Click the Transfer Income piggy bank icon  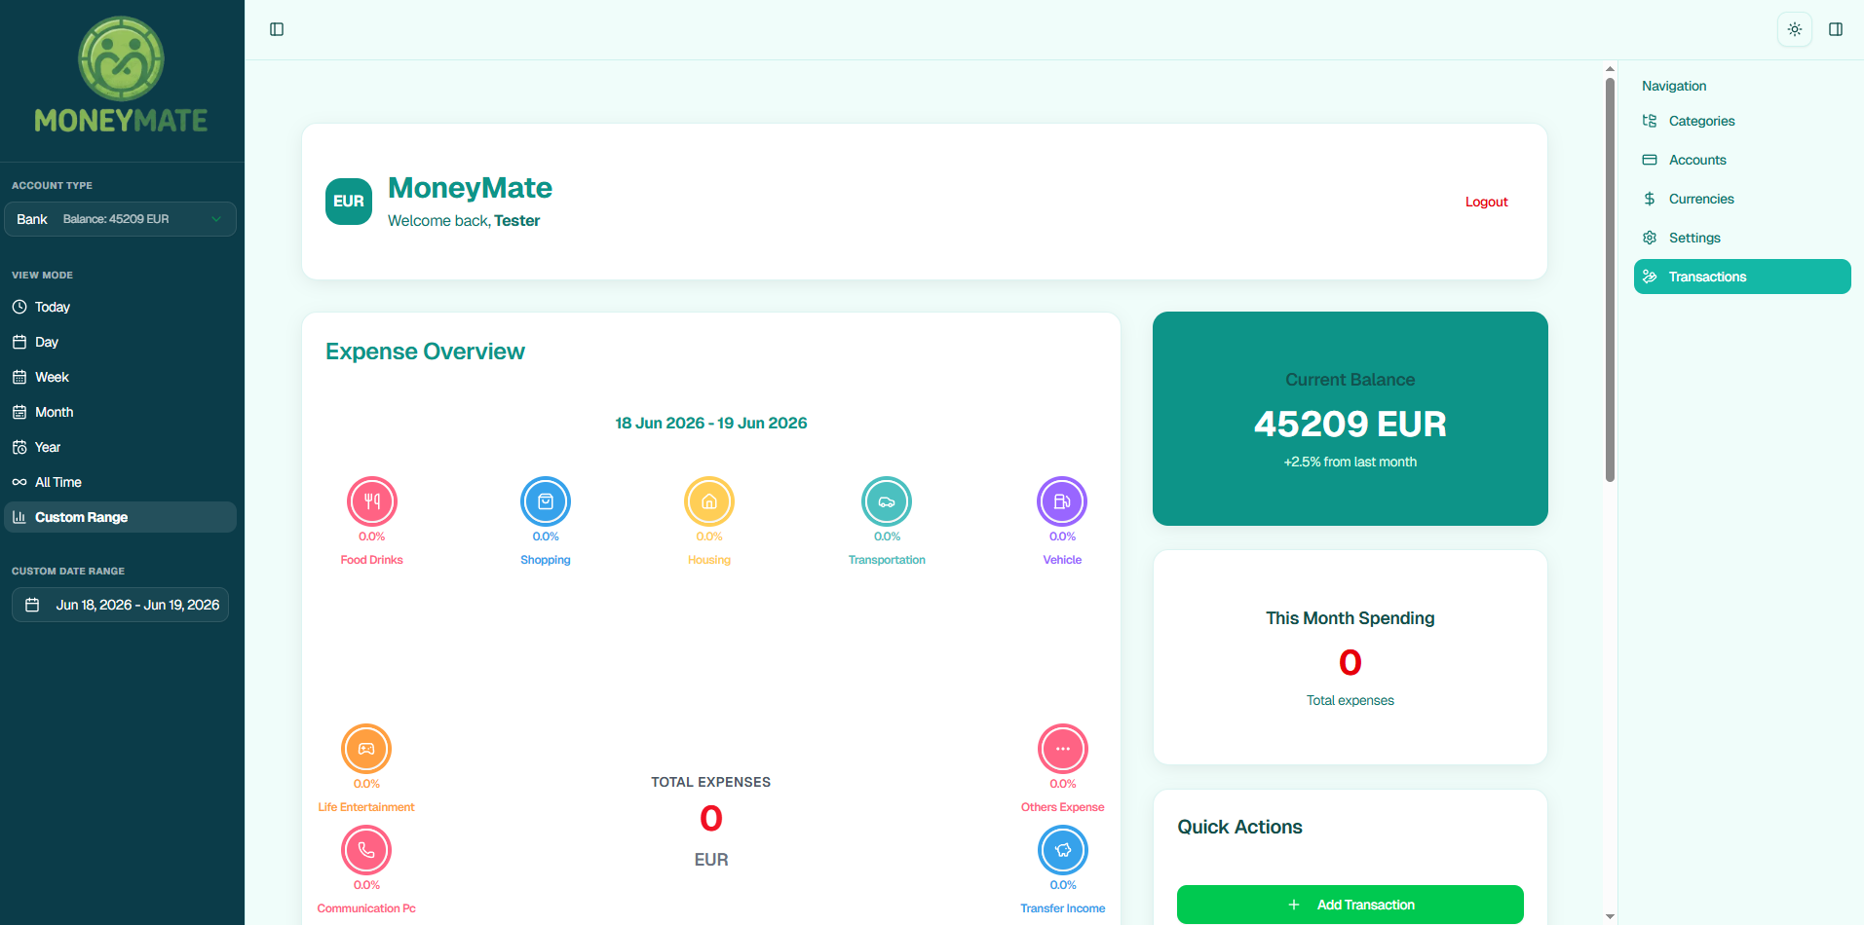click(1063, 850)
